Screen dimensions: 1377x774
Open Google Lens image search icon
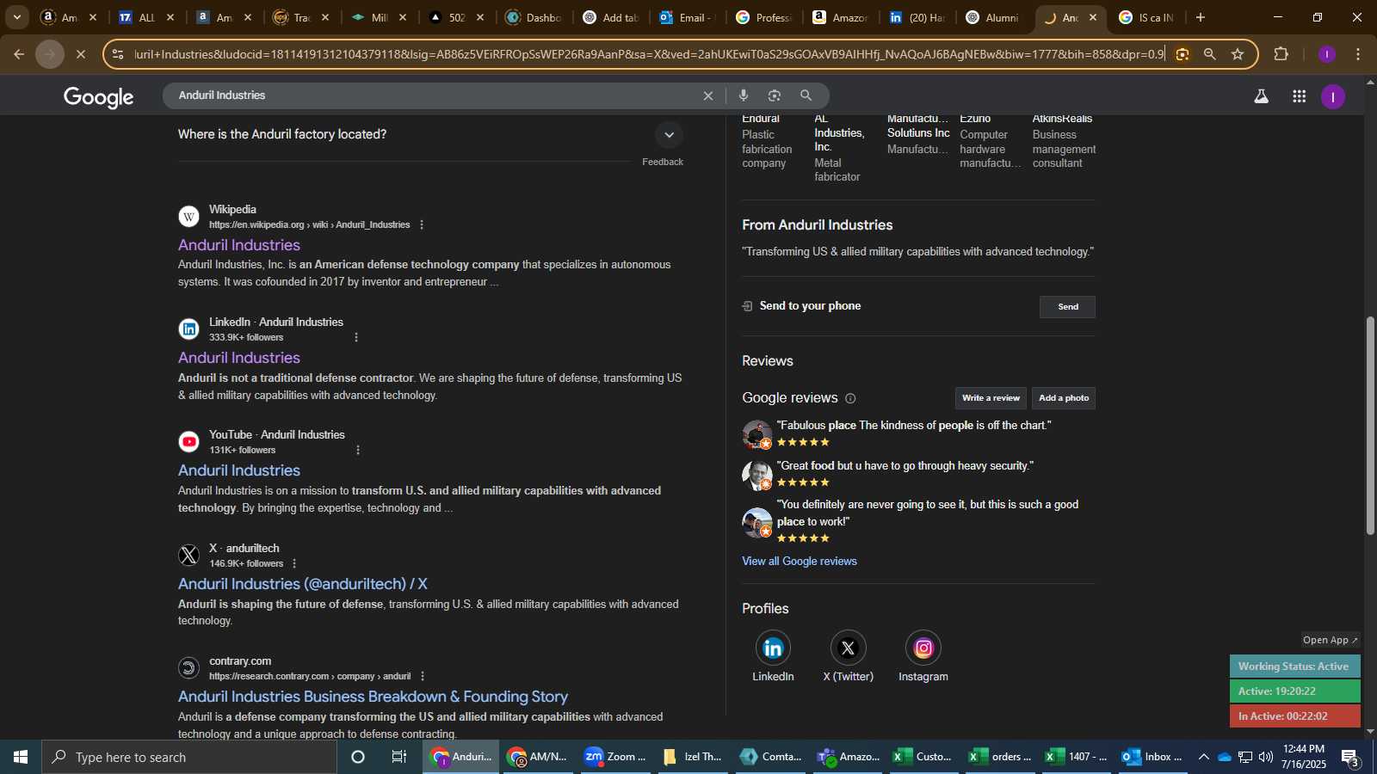click(x=775, y=95)
